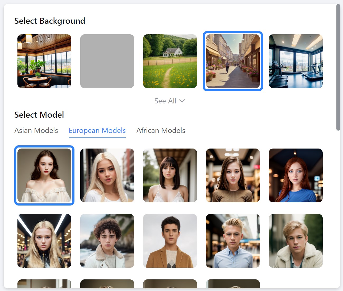Viewport: 343px width, 291px height.
Task: Switch to African Models tab
Action: [x=161, y=130]
